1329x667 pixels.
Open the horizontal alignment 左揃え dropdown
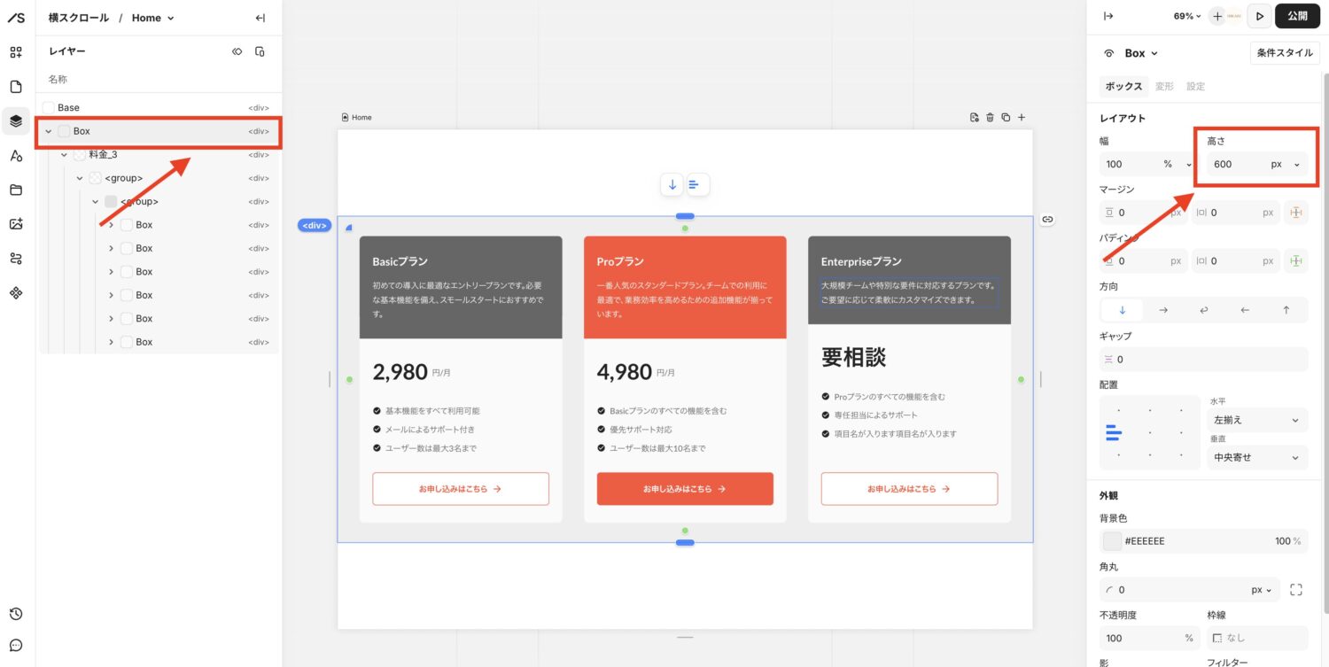(1256, 420)
